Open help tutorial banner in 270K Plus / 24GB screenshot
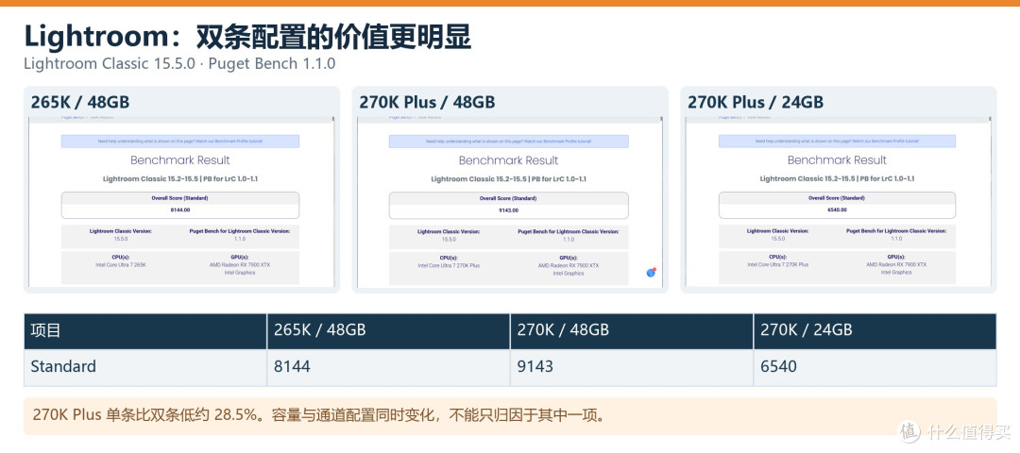The width and height of the screenshot is (1020, 453). [837, 141]
